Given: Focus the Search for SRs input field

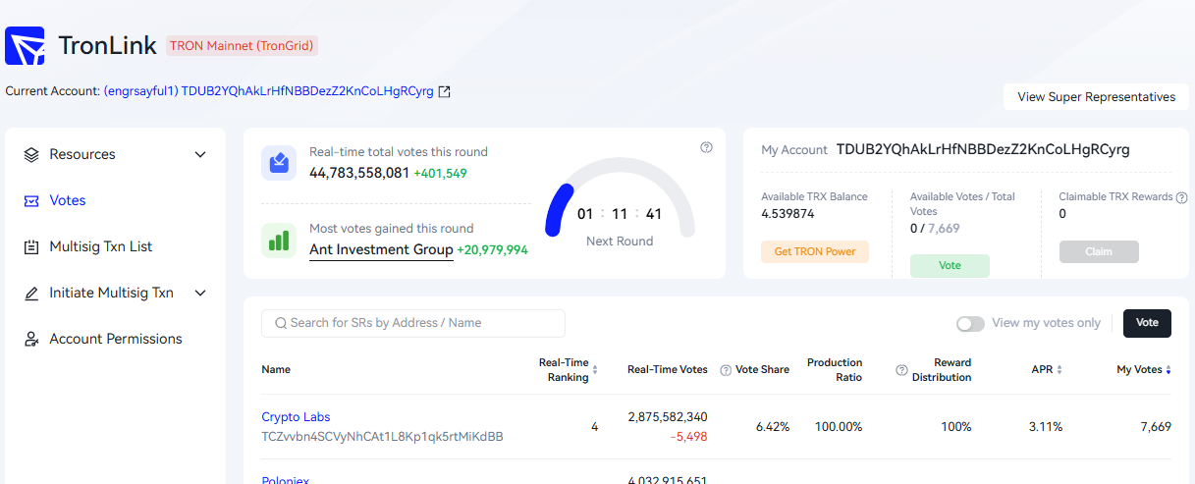Looking at the screenshot, I should click(x=413, y=323).
